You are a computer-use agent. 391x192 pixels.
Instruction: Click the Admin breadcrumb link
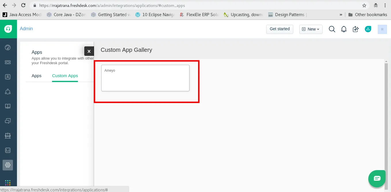[26, 29]
